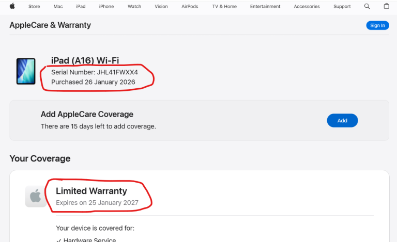The width and height of the screenshot is (397, 242).
Task: Open the Entertainment menu
Action: pyautogui.click(x=265, y=7)
